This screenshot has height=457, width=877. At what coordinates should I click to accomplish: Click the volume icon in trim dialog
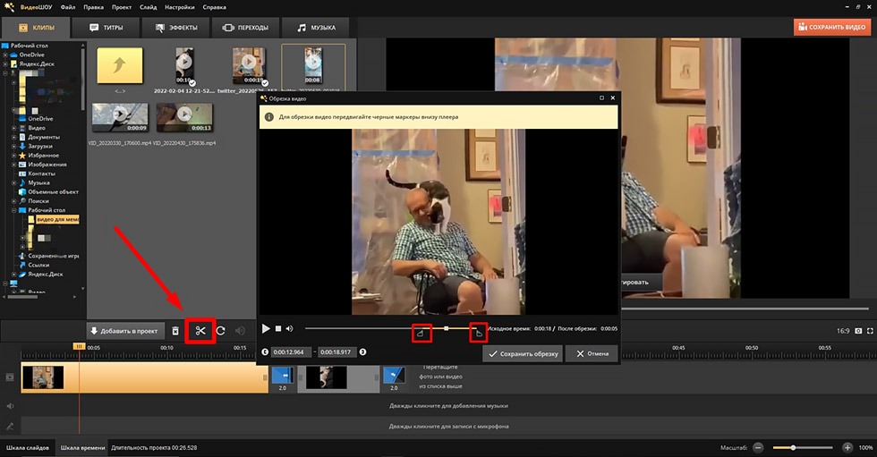pyautogui.click(x=289, y=328)
